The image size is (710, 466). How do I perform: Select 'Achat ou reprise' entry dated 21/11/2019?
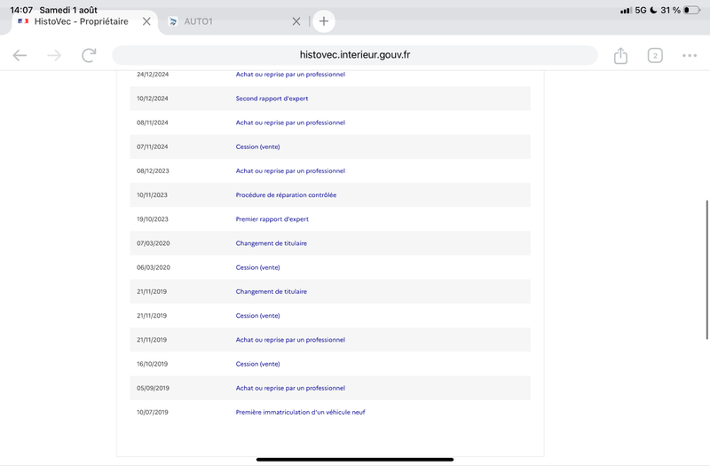[290, 340]
